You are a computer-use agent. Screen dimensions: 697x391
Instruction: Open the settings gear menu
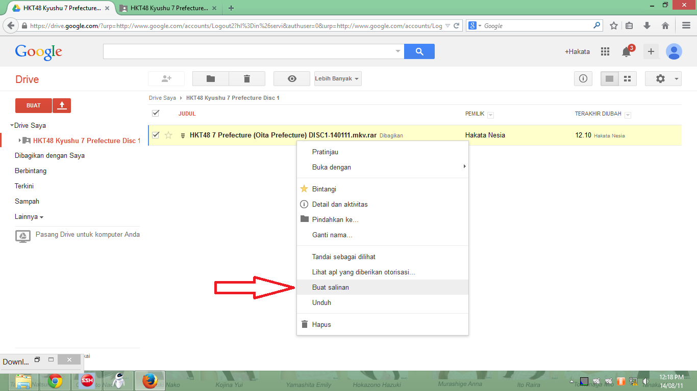click(663, 79)
